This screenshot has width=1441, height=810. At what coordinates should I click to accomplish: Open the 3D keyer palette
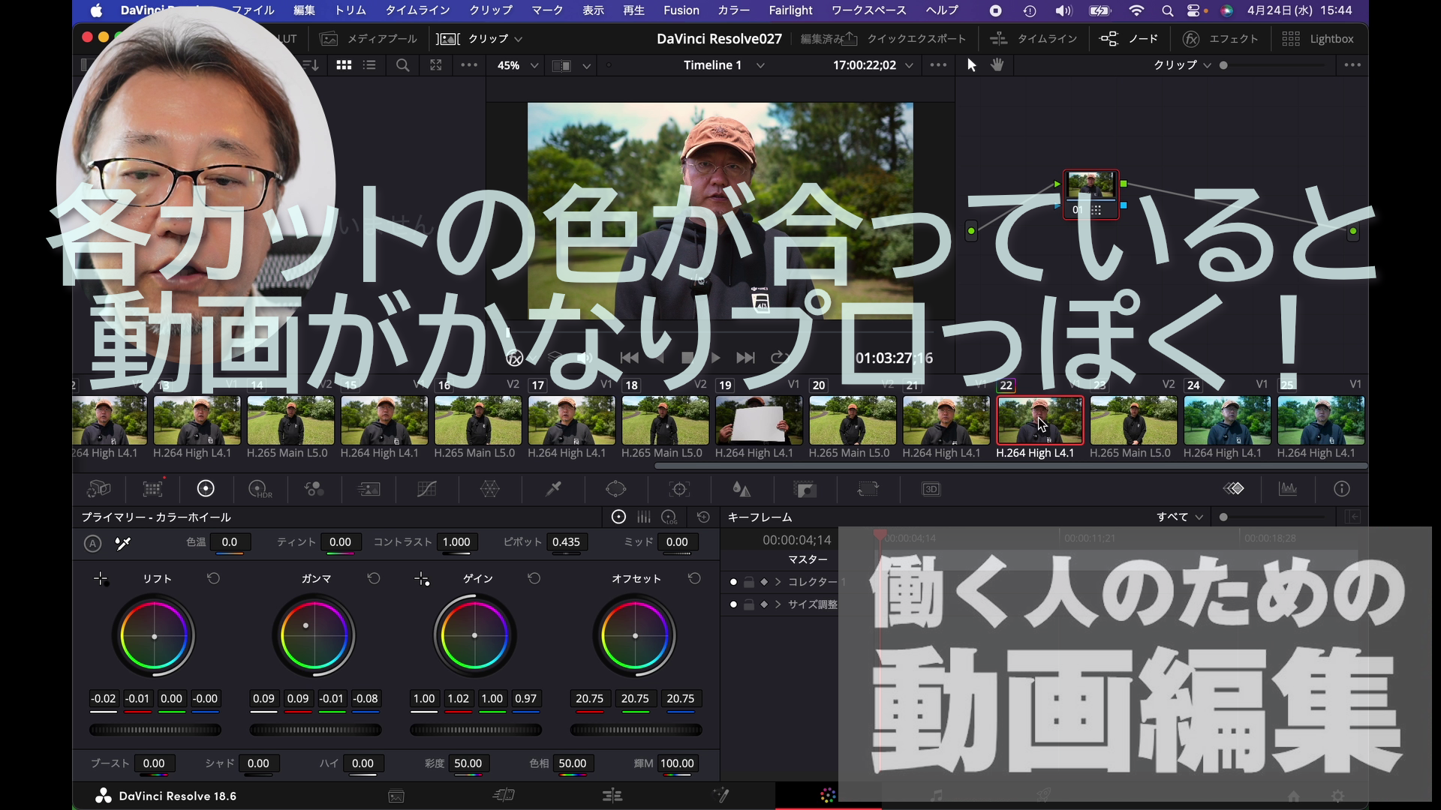click(931, 489)
